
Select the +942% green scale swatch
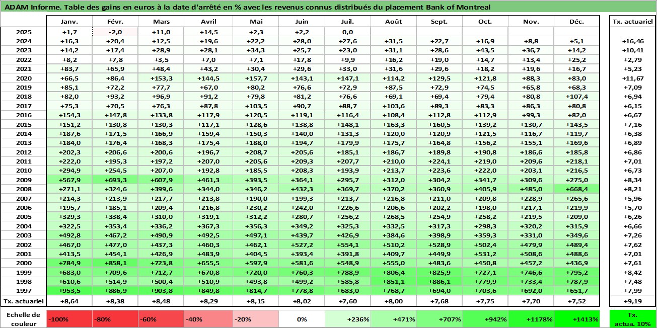click(485, 319)
